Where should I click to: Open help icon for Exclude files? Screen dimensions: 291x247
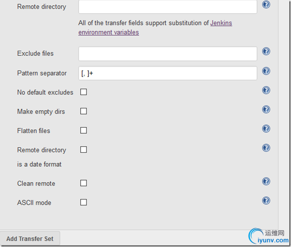[x=266, y=51]
